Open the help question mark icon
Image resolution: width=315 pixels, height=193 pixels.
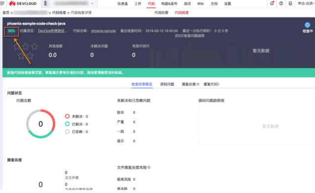point(281,3)
